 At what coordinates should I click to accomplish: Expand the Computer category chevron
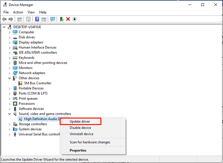point(9,32)
